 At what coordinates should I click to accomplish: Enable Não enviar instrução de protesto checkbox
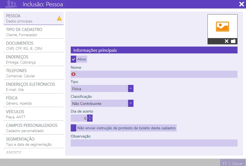click(73, 128)
